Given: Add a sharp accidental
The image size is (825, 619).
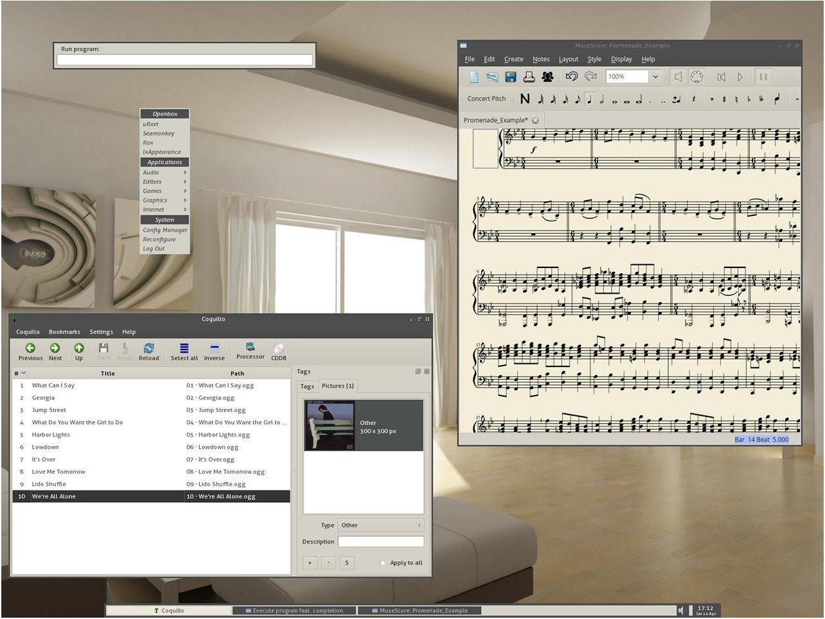Looking at the screenshot, I should coord(724,99).
